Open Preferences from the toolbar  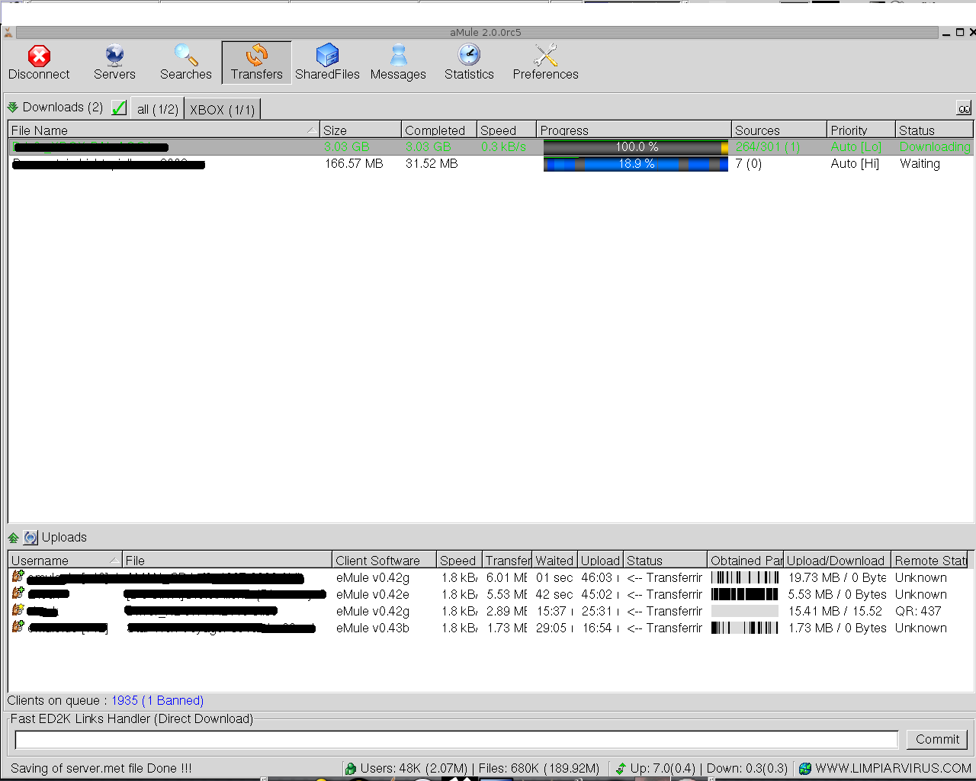click(545, 63)
